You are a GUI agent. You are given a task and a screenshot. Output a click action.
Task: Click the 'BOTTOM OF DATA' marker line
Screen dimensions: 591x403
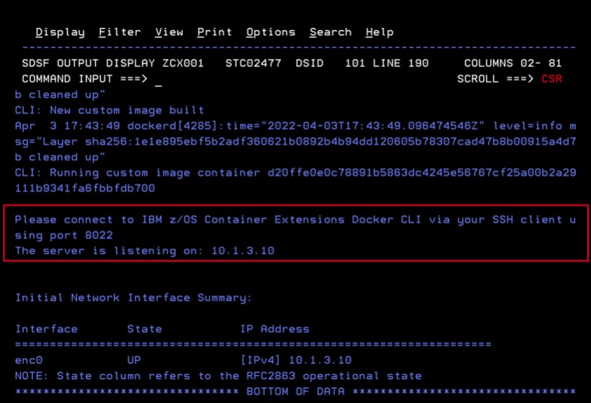tap(295, 391)
